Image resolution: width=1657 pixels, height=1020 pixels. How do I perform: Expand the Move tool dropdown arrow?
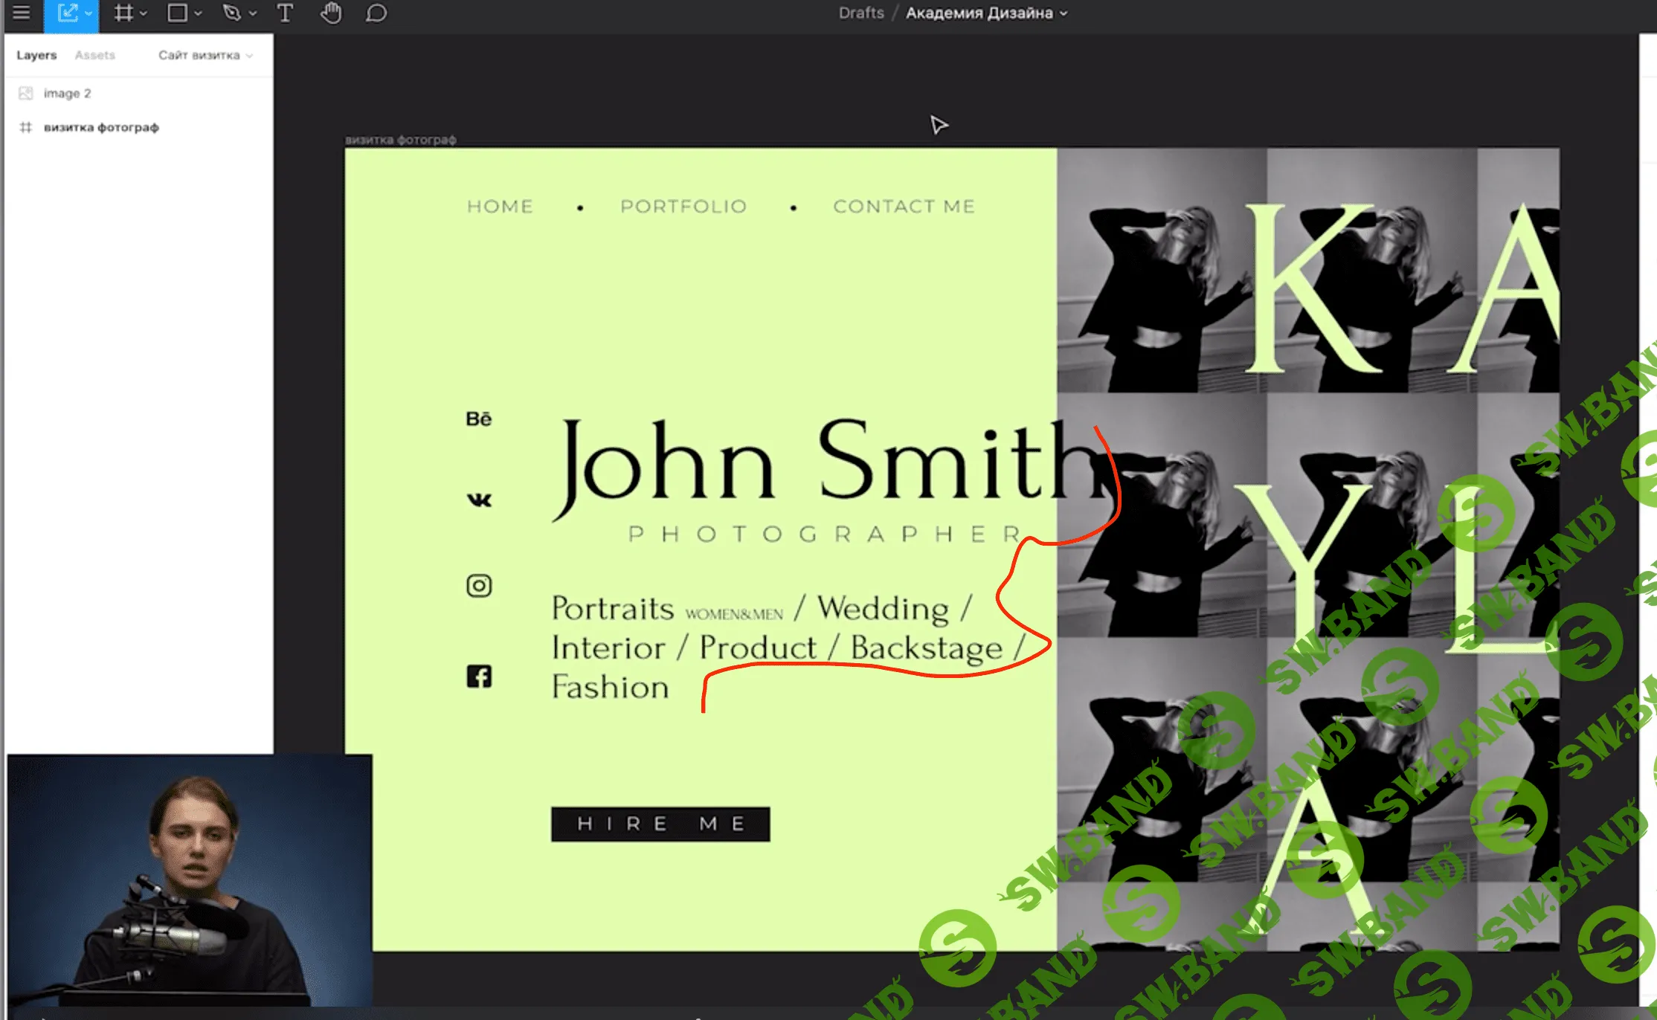coord(89,13)
